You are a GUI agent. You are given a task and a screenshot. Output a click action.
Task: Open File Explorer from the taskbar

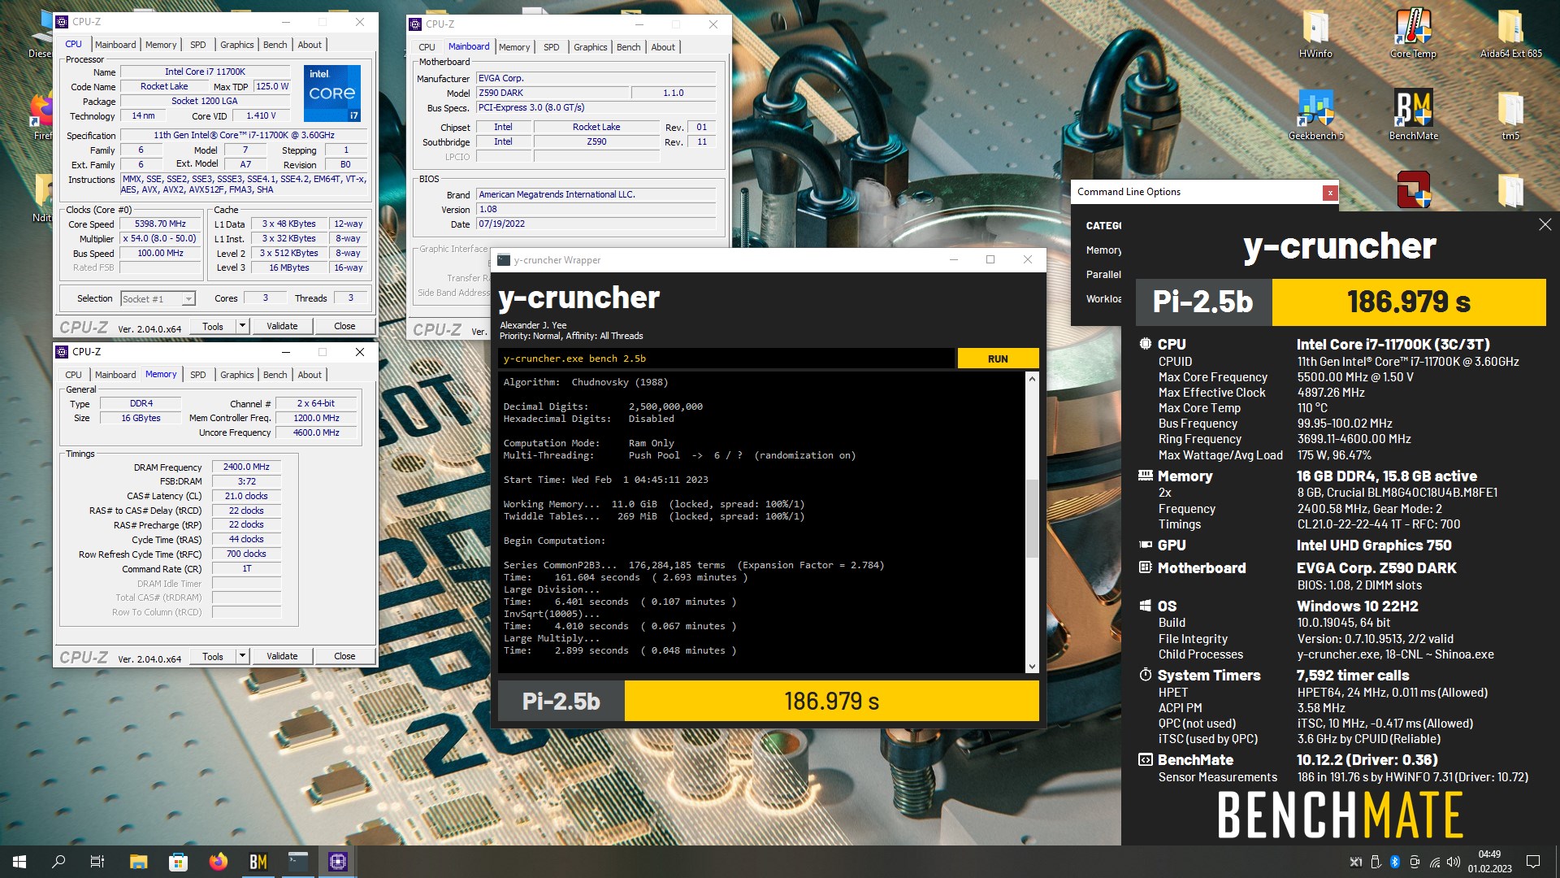pyautogui.click(x=138, y=862)
